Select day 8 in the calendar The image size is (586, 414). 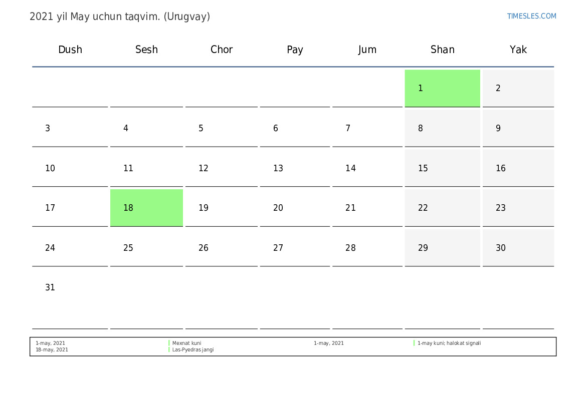tap(443, 128)
